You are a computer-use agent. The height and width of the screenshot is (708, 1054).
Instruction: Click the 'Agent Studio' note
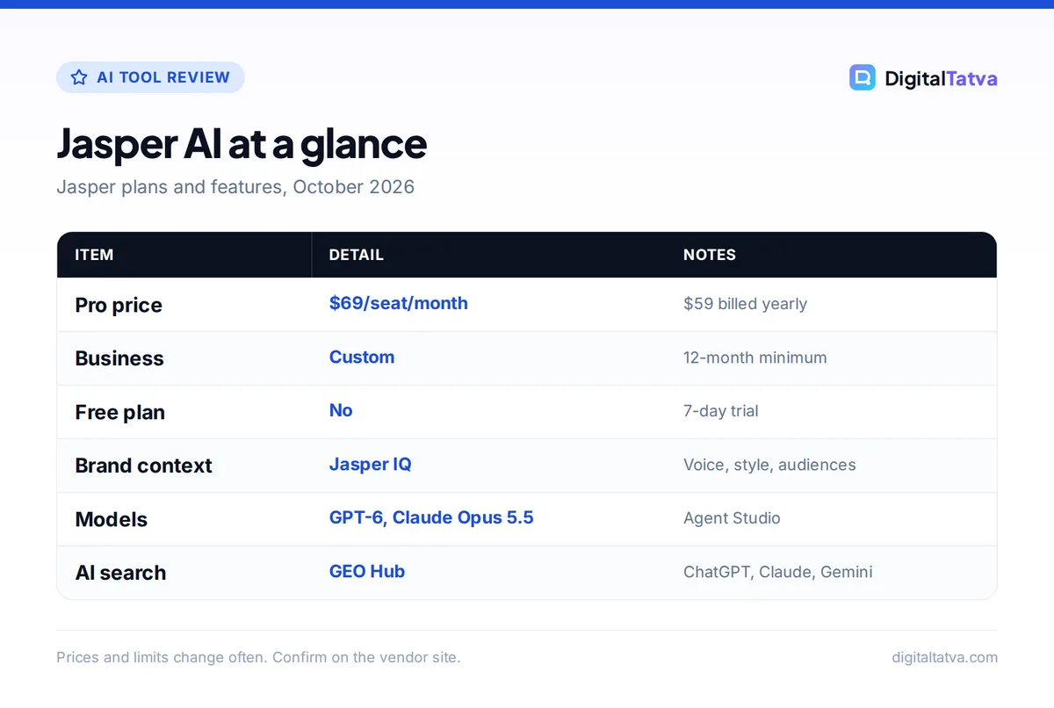(x=732, y=518)
